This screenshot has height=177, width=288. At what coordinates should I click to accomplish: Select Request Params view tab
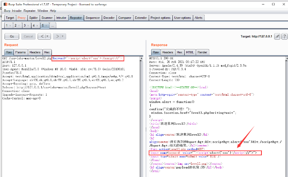click(20, 52)
